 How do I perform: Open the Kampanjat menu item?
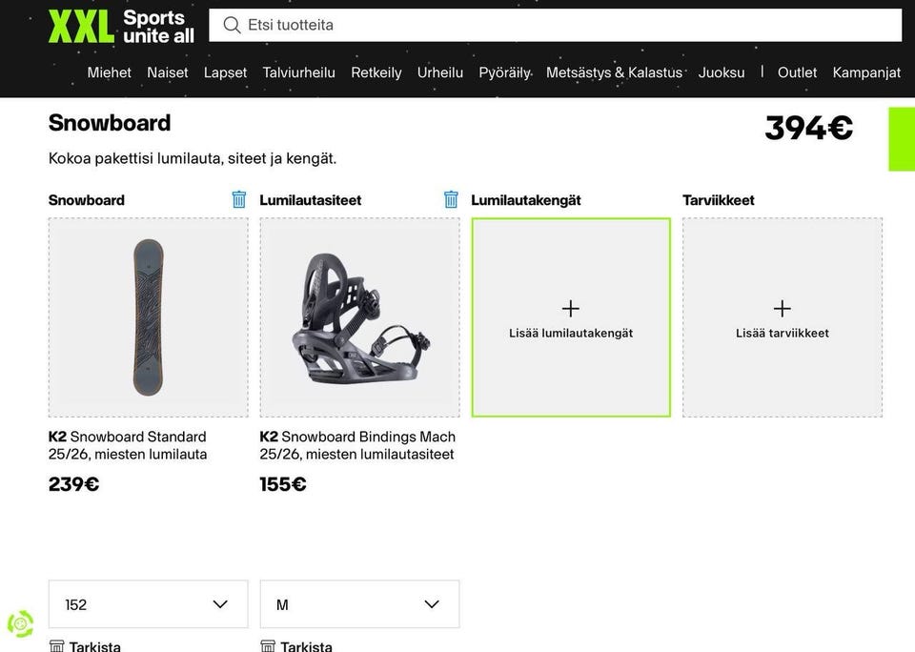click(x=866, y=72)
